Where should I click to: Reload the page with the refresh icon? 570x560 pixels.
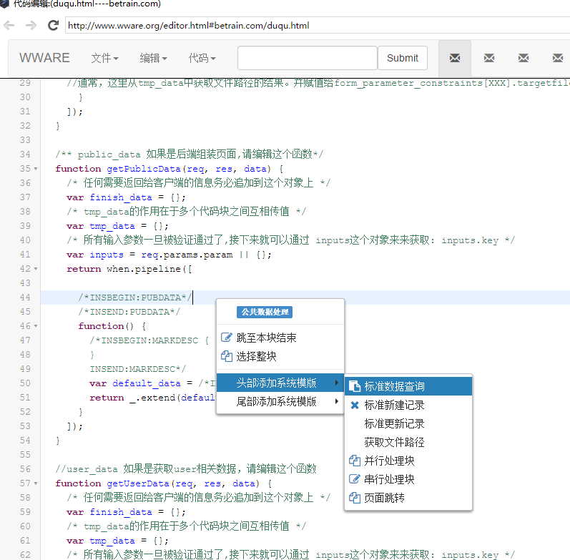[53, 26]
